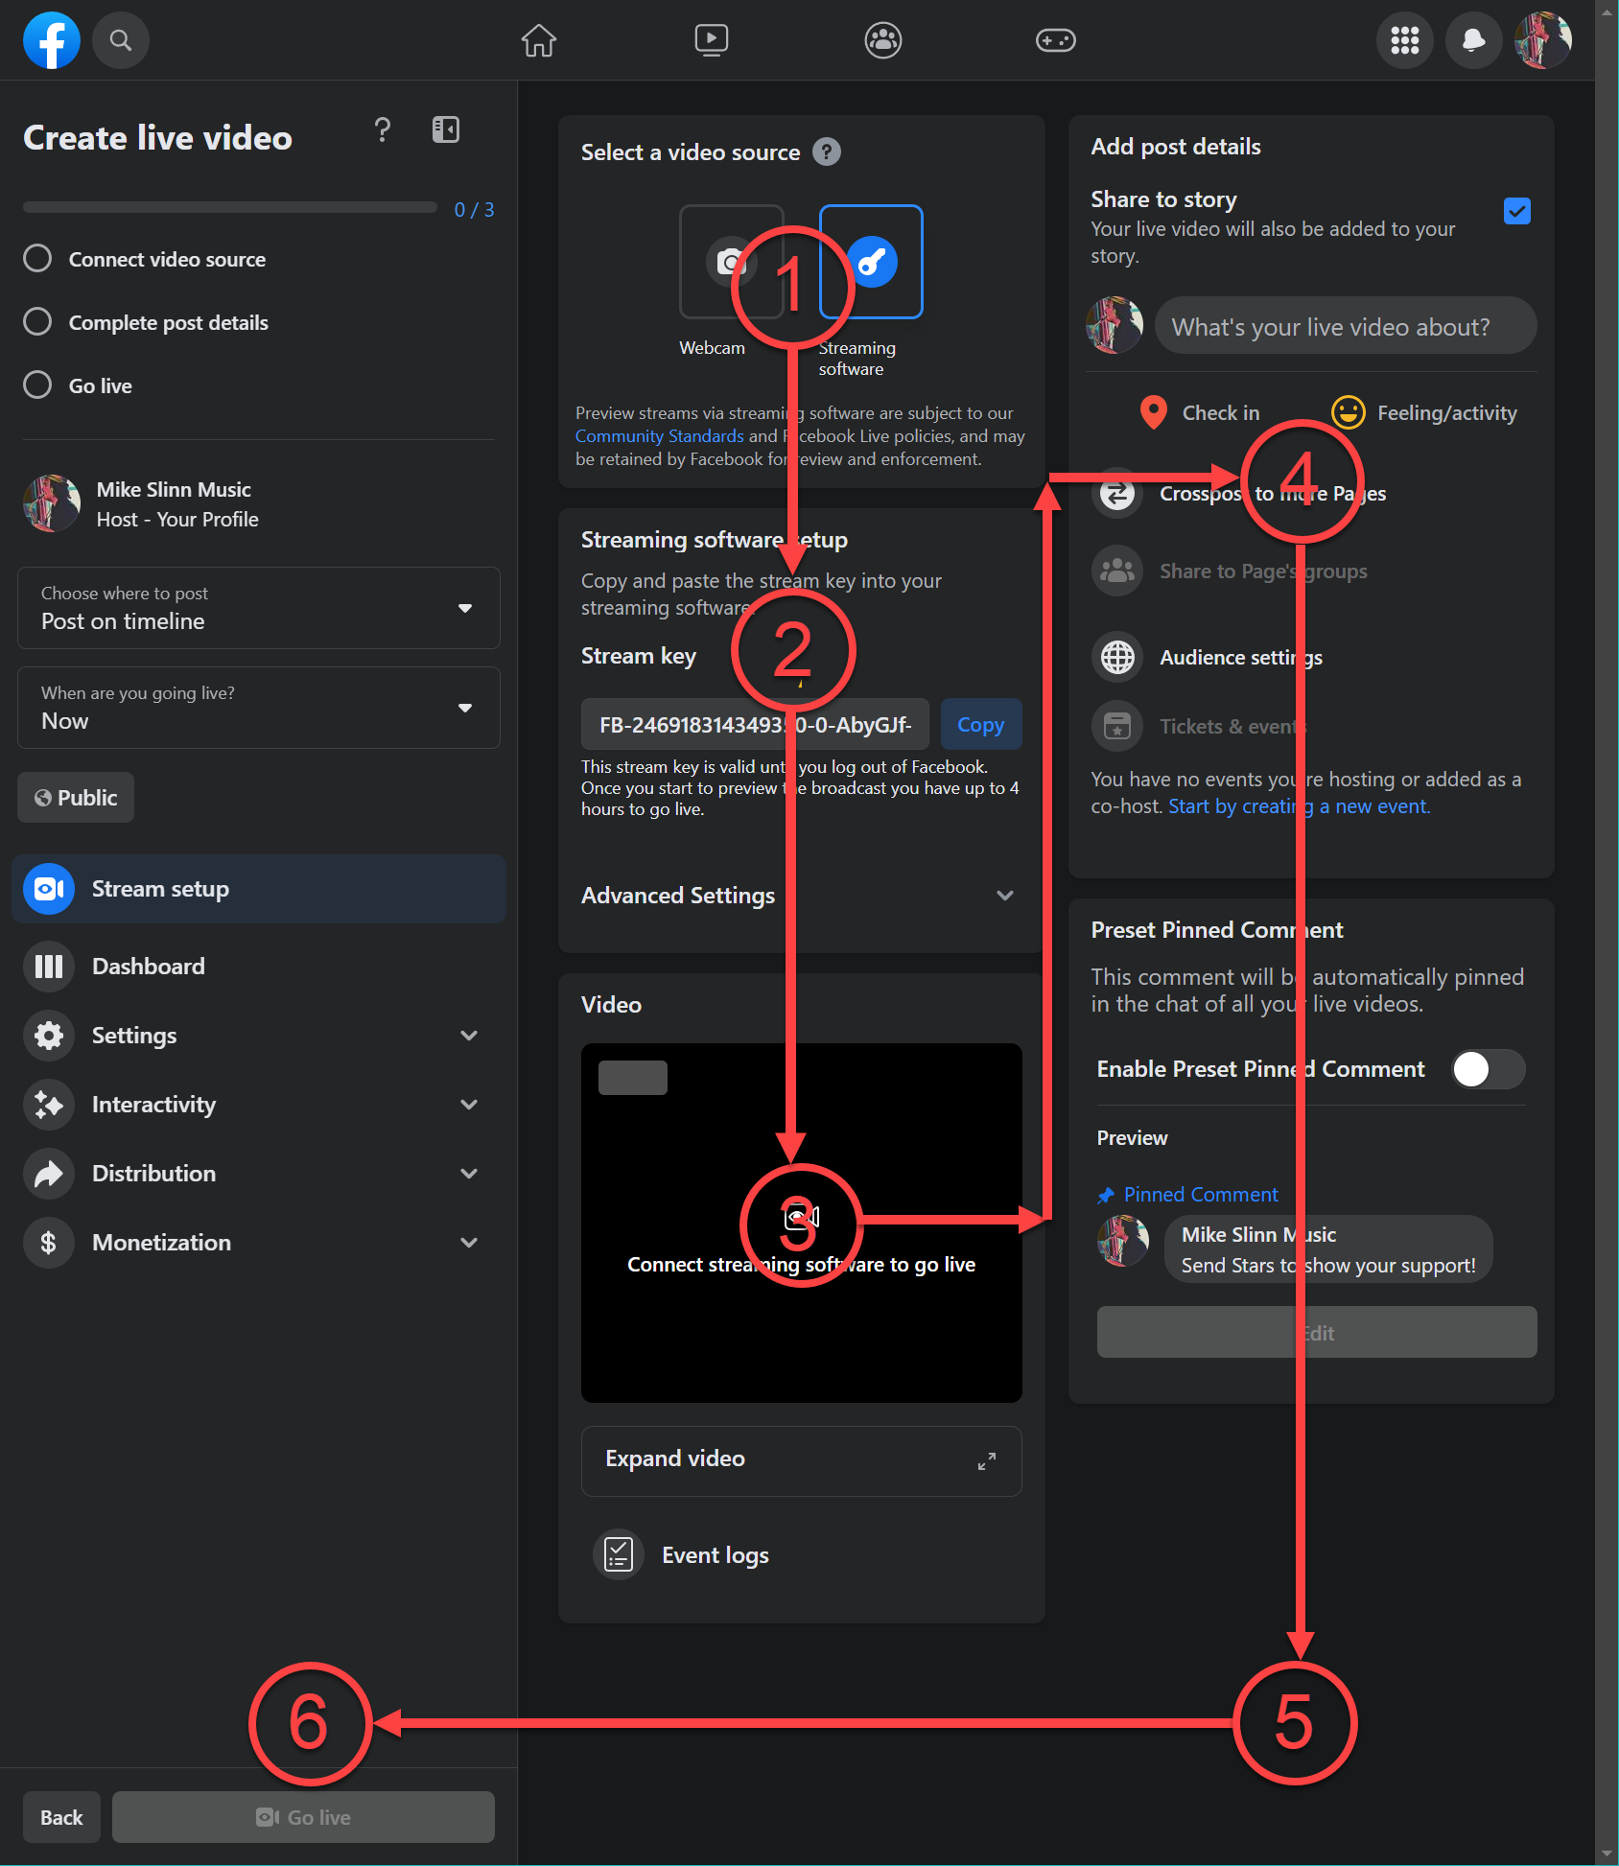Image resolution: width=1619 pixels, height=1866 pixels.
Task: Click the live video description field
Action: click(1345, 327)
